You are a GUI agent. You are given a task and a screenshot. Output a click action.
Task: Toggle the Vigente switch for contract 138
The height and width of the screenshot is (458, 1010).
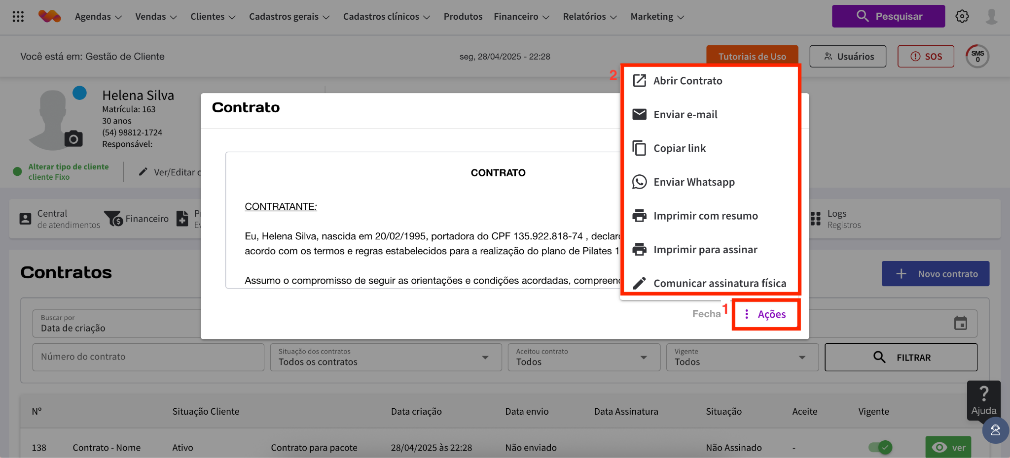pyautogui.click(x=880, y=447)
